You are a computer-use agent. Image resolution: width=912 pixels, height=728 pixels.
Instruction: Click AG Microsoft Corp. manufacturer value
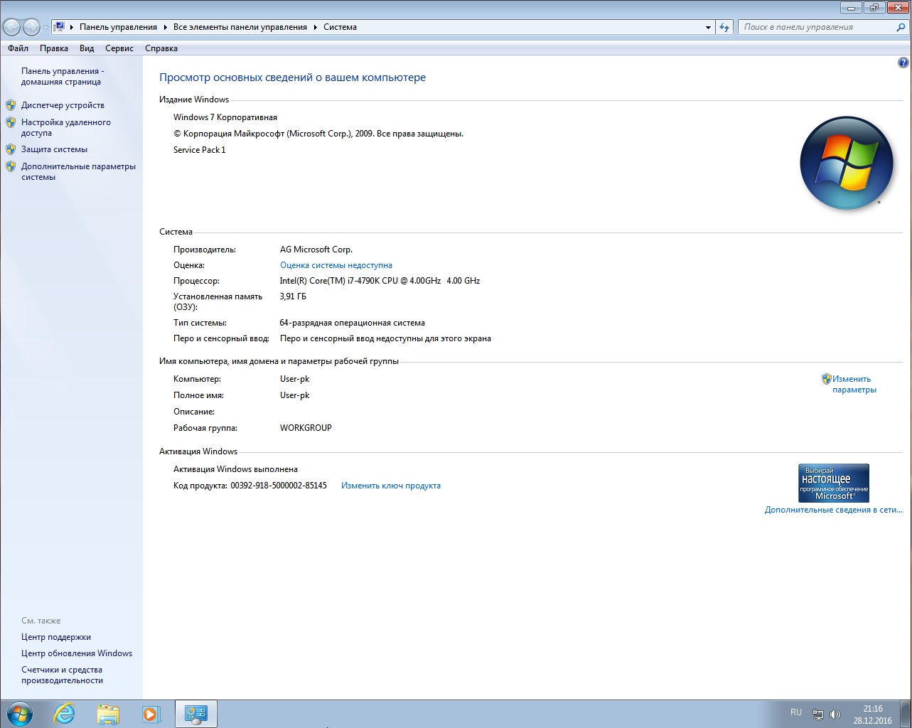(x=316, y=250)
